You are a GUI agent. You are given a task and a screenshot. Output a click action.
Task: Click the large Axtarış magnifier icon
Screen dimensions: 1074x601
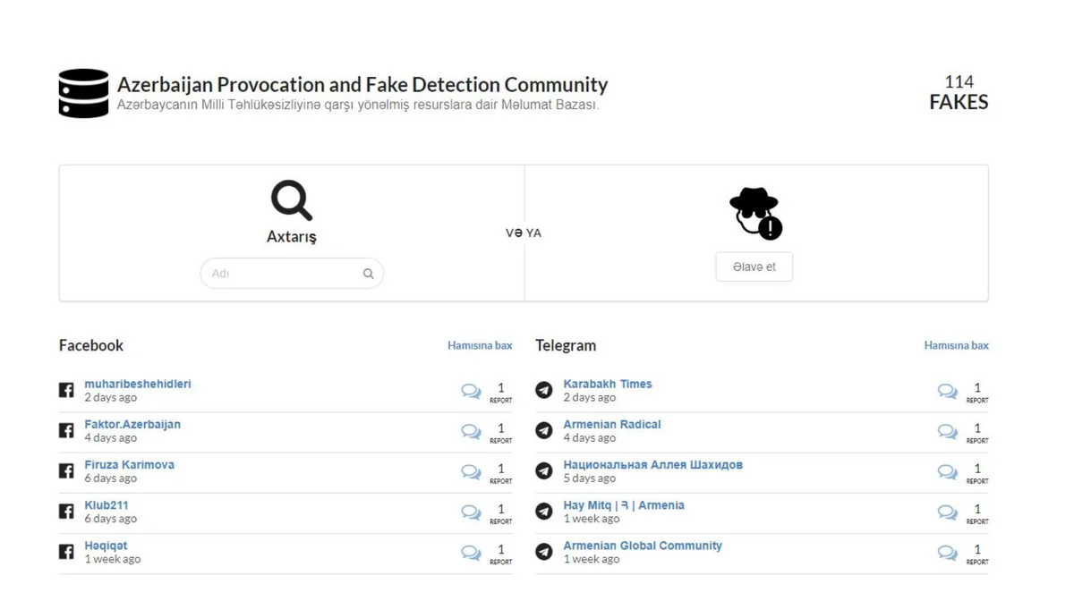[292, 200]
